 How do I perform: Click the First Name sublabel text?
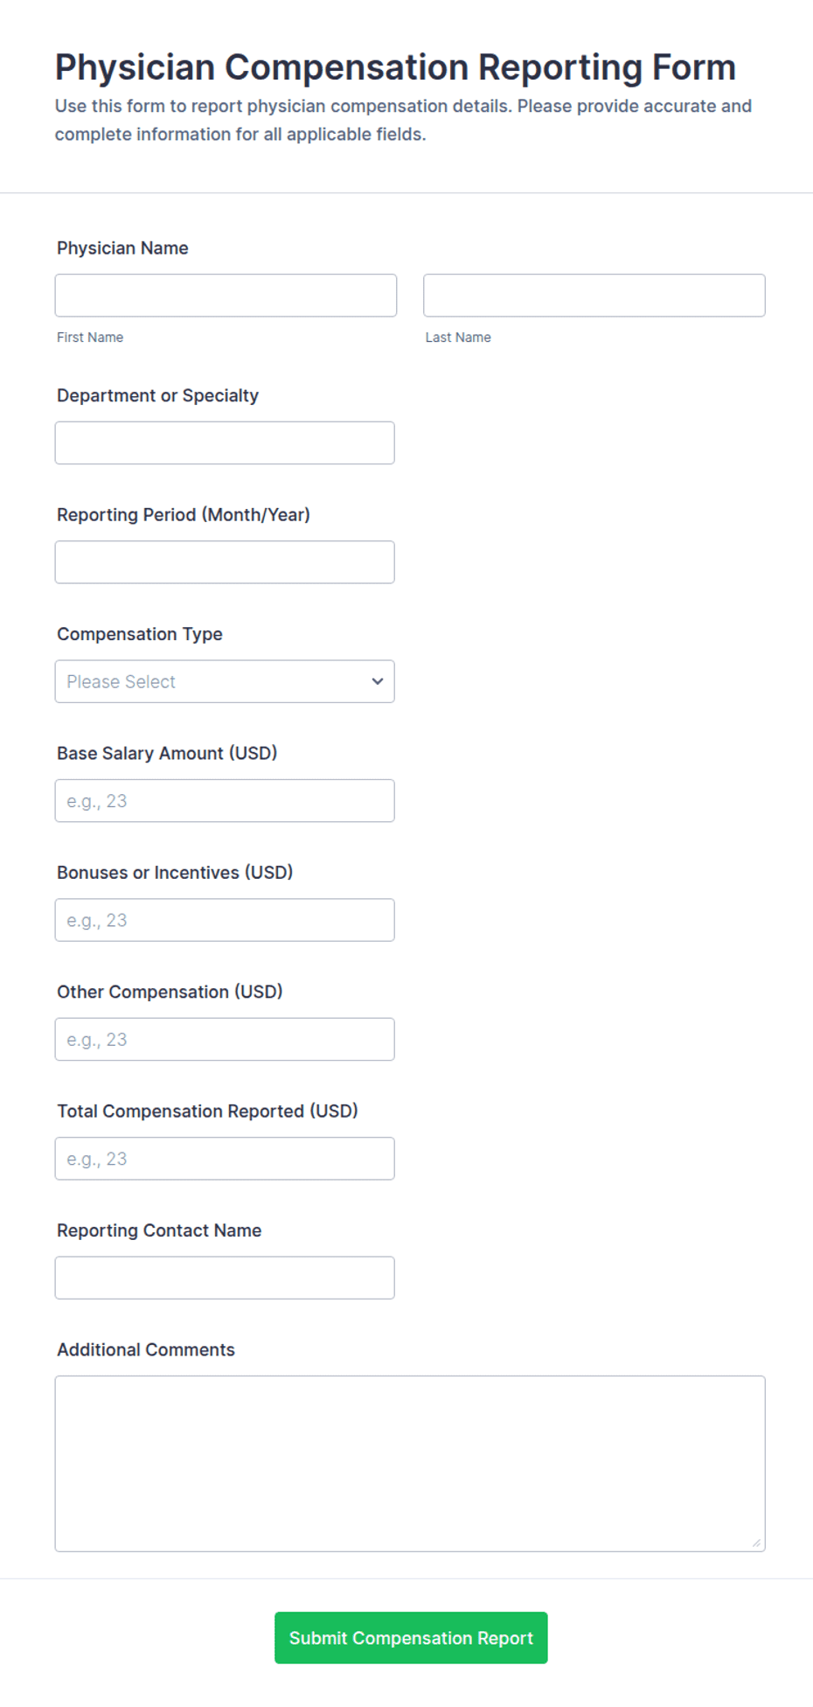90,338
